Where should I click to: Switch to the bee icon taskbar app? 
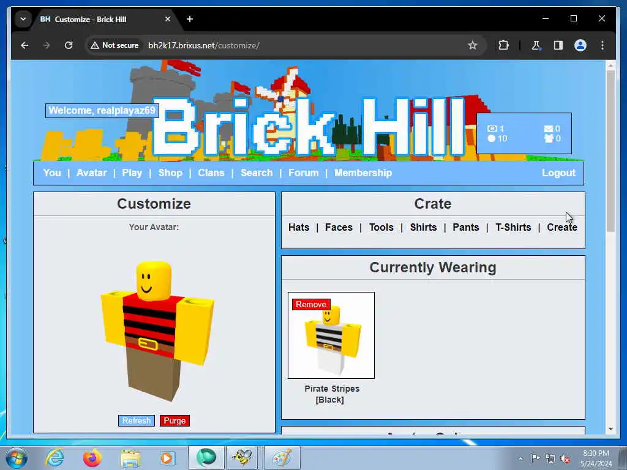coord(242,458)
